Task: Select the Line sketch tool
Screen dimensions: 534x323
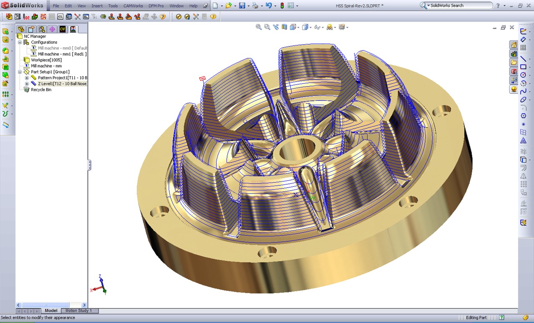Action: click(523, 59)
